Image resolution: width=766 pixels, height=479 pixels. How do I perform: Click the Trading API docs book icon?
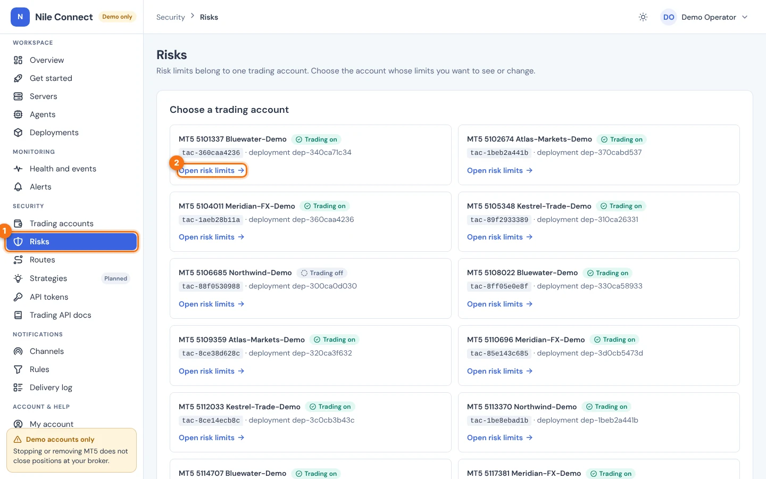(x=18, y=315)
